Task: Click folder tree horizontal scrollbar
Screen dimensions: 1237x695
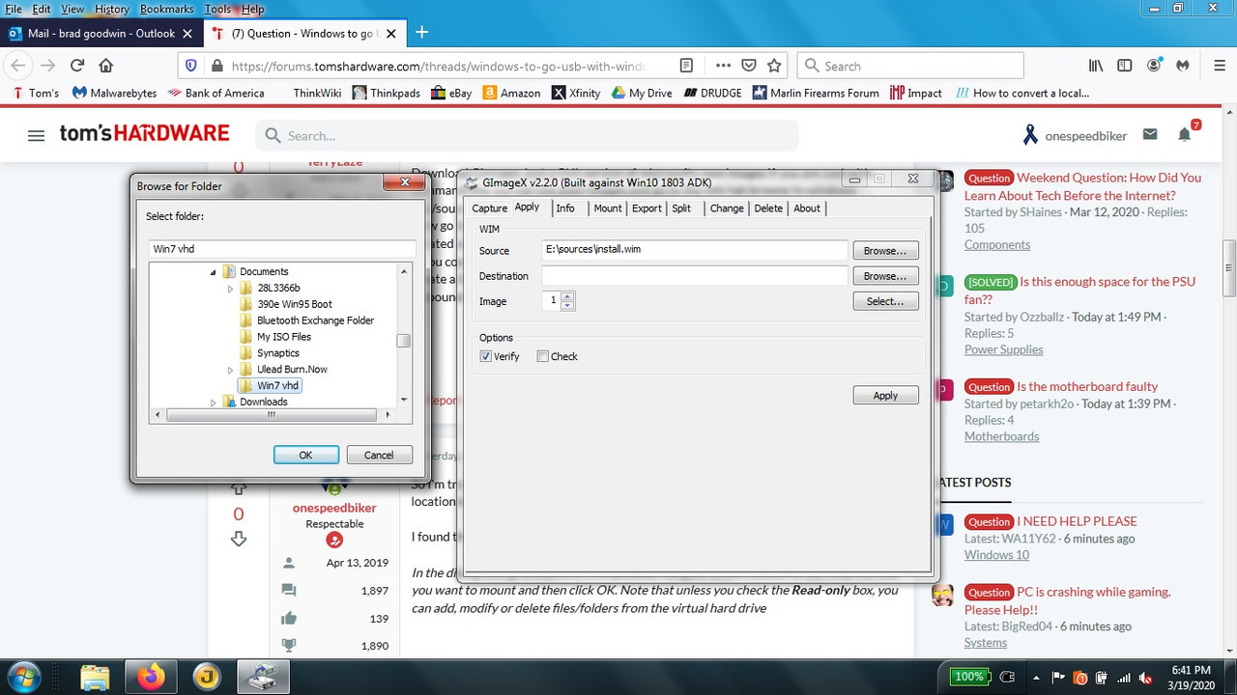Action: pyautogui.click(x=271, y=415)
